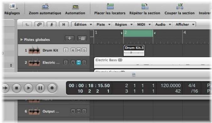
Task: Click the Stop transport button
Action: pos(17,88)
